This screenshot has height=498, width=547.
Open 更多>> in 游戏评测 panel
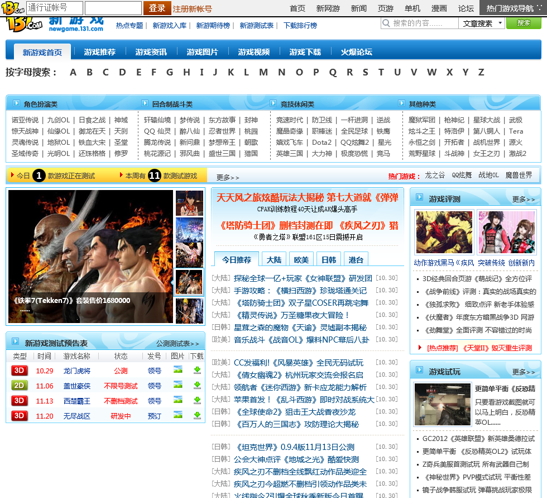pyautogui.click(x=524, y=200)
